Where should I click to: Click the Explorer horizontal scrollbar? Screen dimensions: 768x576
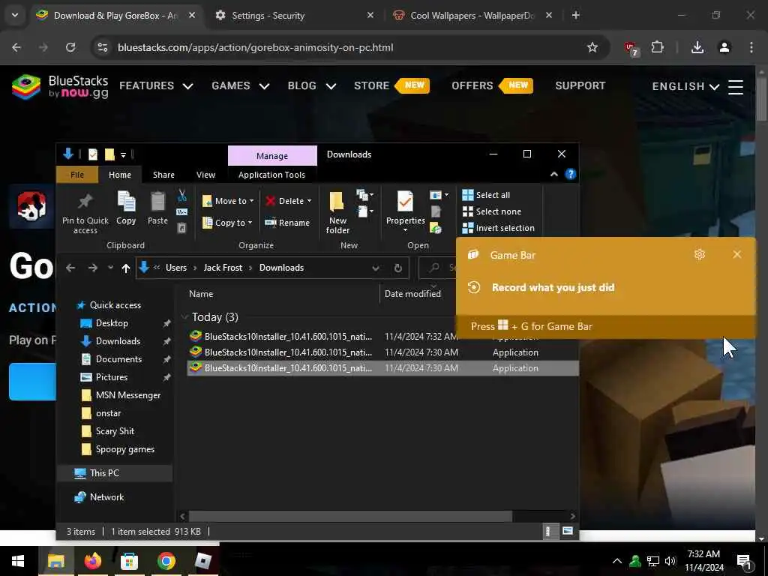point(350,516)
